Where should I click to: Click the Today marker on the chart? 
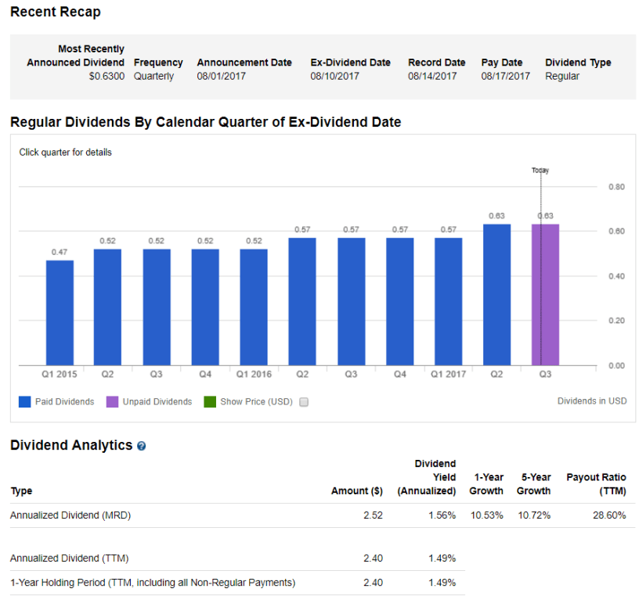coord(540,170)
